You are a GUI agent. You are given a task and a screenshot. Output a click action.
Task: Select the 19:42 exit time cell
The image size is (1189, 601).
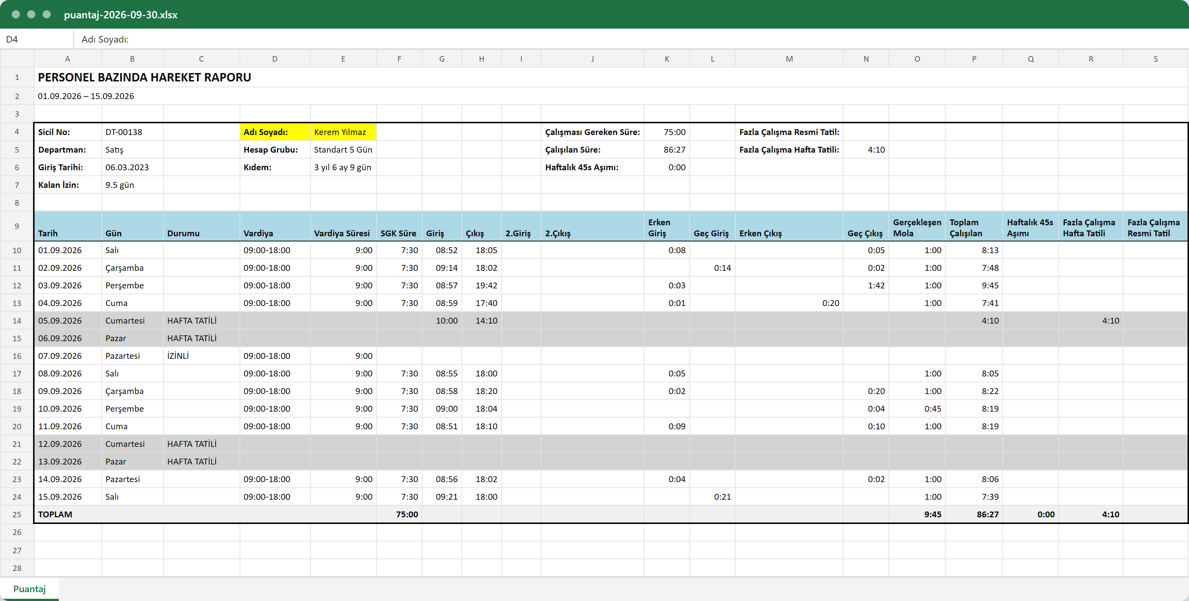coord(481,285)
